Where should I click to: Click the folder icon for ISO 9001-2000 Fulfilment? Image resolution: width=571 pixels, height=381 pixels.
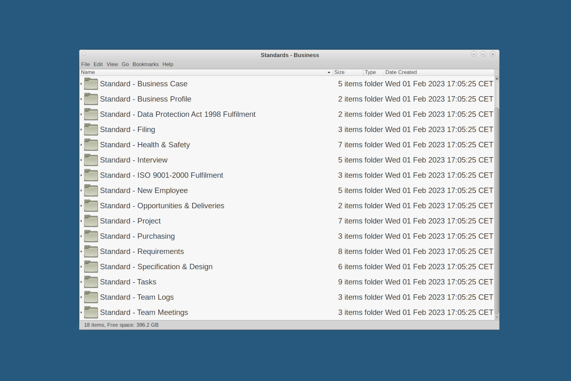[x=91, y=175]
